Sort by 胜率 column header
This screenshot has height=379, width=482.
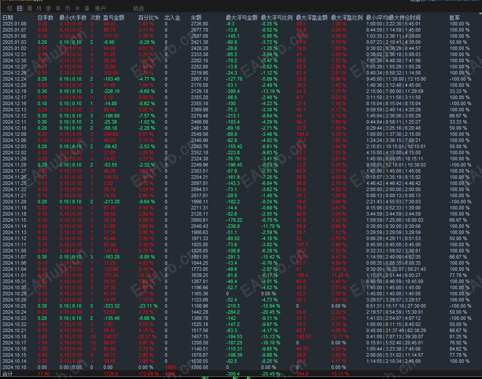455,18
